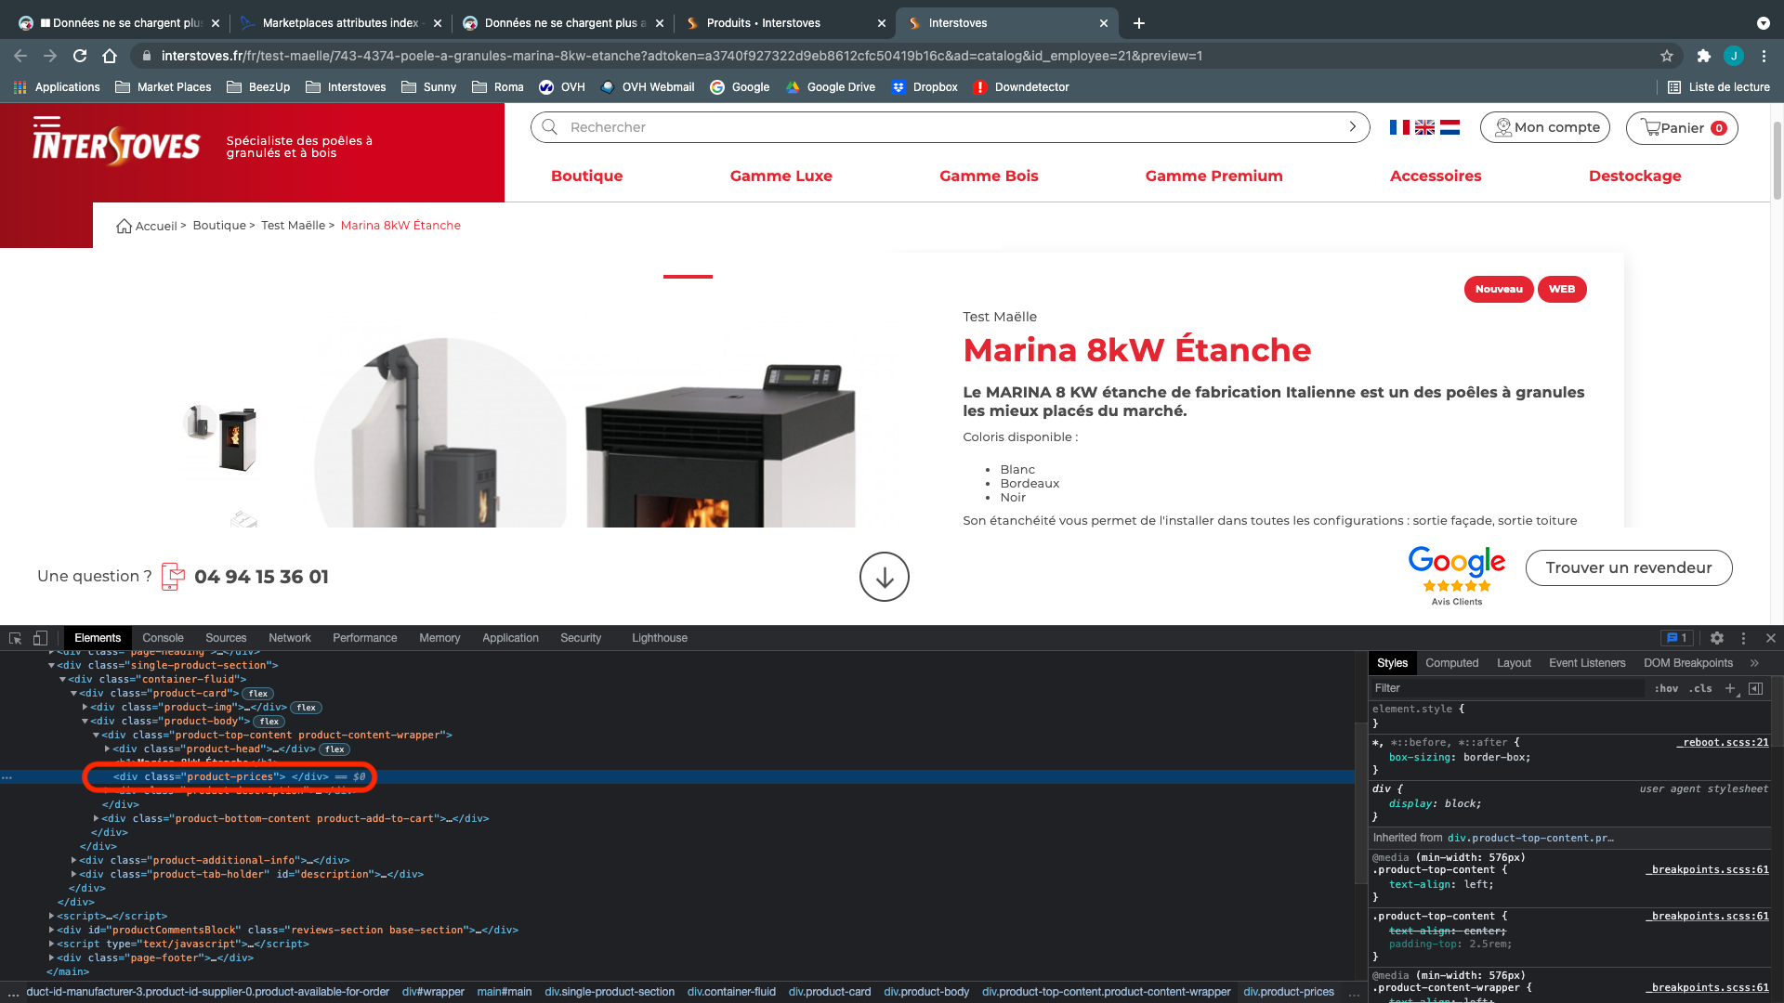
Task: Click the search magnifier icon
Action: (550, 127)
